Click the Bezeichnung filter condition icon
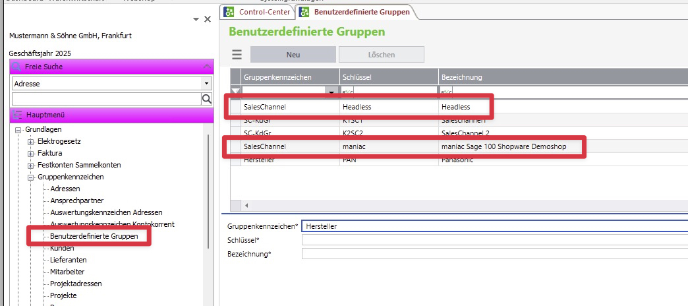688x306 pixels. pos(446,92)
